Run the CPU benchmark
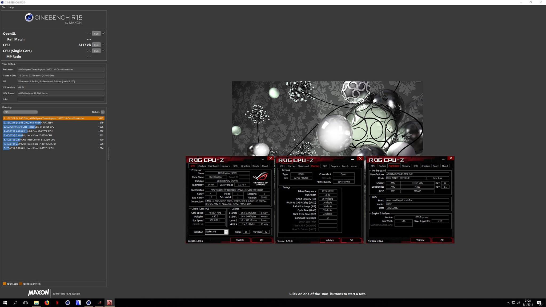 click(x=96, y=45)
